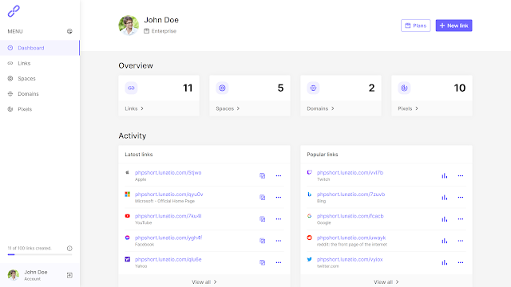View stats for the Twitch link
511x287 pixels.
click(x=445, y=175)
